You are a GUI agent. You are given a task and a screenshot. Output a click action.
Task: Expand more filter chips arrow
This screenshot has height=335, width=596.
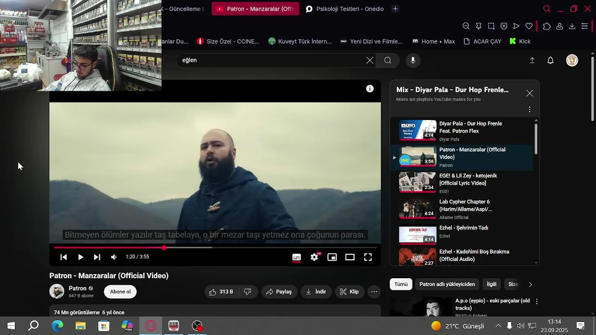[x=530, y=284]
